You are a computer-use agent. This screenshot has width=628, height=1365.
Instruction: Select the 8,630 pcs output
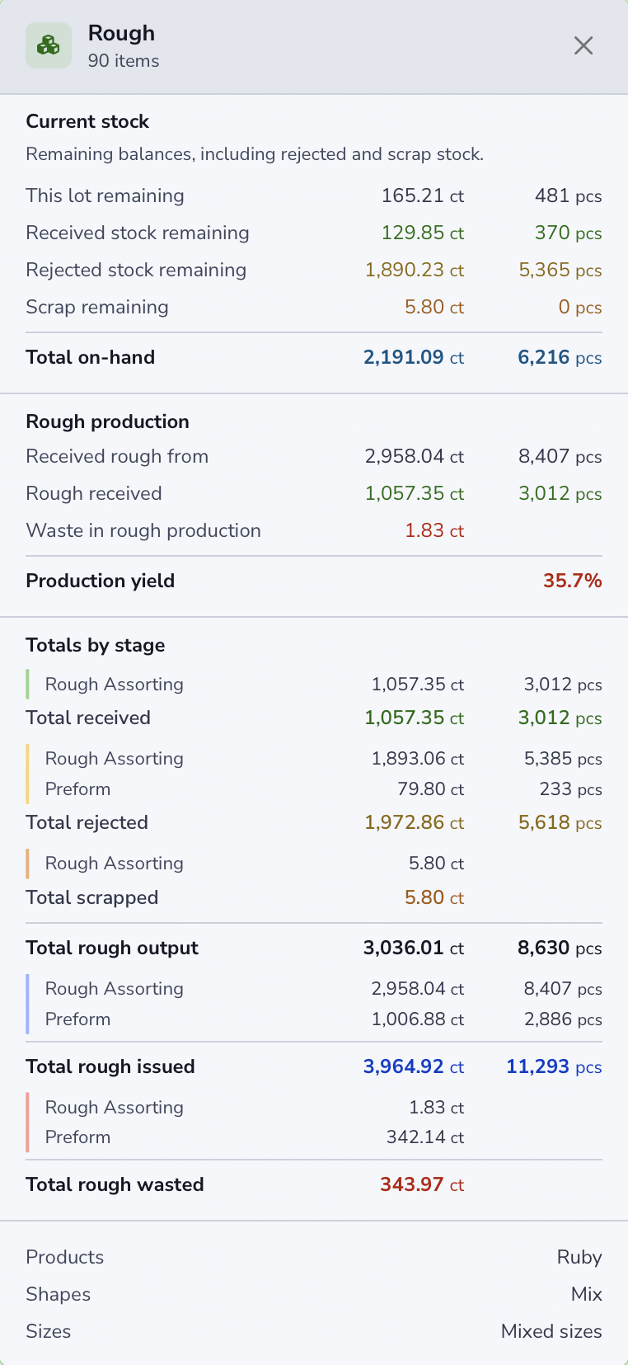[x=560, y=948]
